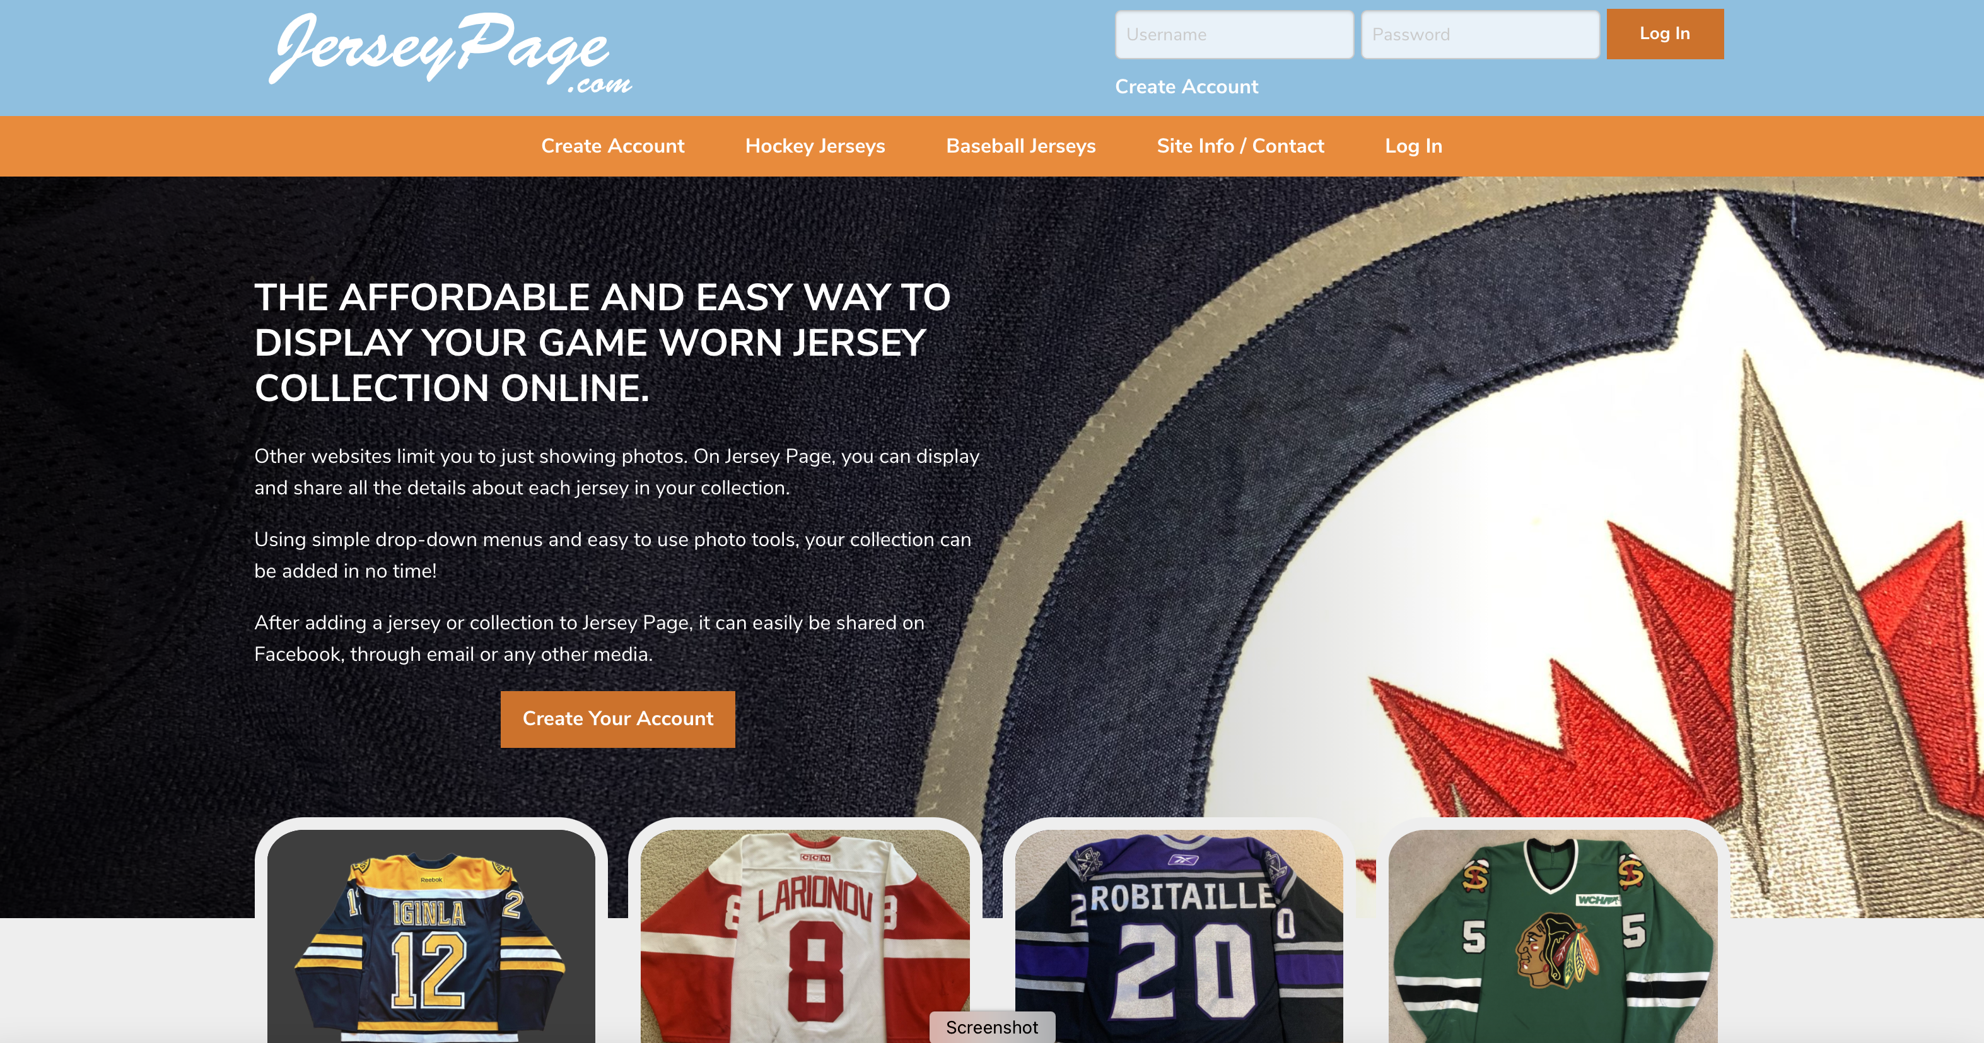Select Log In in the navigation bar
The width and height of the screenshot is (1984, 1043).
pos(1413,146)
